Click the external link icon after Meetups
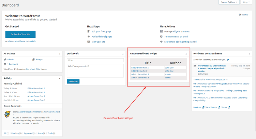256x139 pixels. [x=203, y=107]
